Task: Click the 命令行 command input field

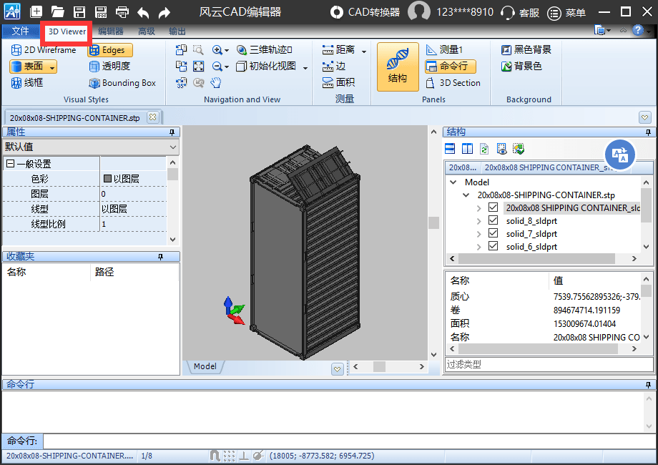Action: click(x=349, y=441)
